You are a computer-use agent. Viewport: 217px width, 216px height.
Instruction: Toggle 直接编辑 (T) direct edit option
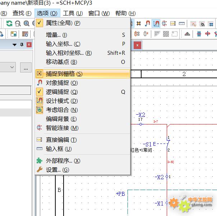pos(83,140)
